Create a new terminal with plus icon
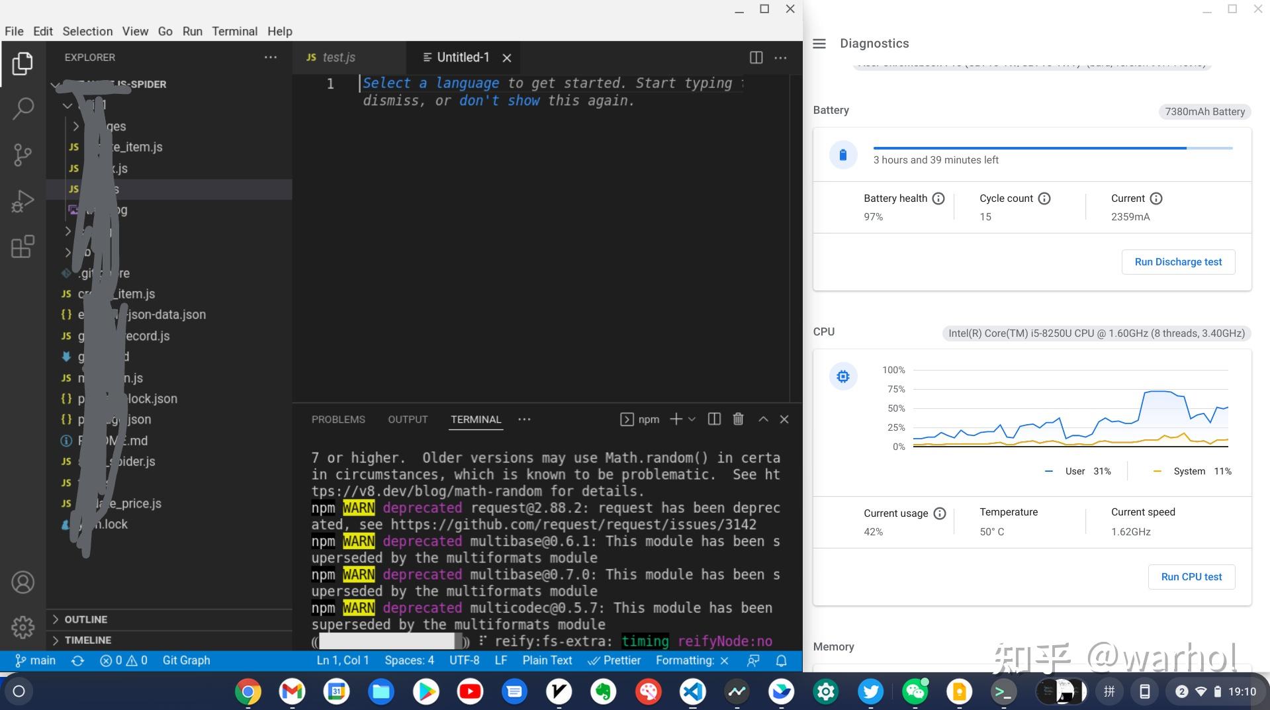 tap(676, 419)
